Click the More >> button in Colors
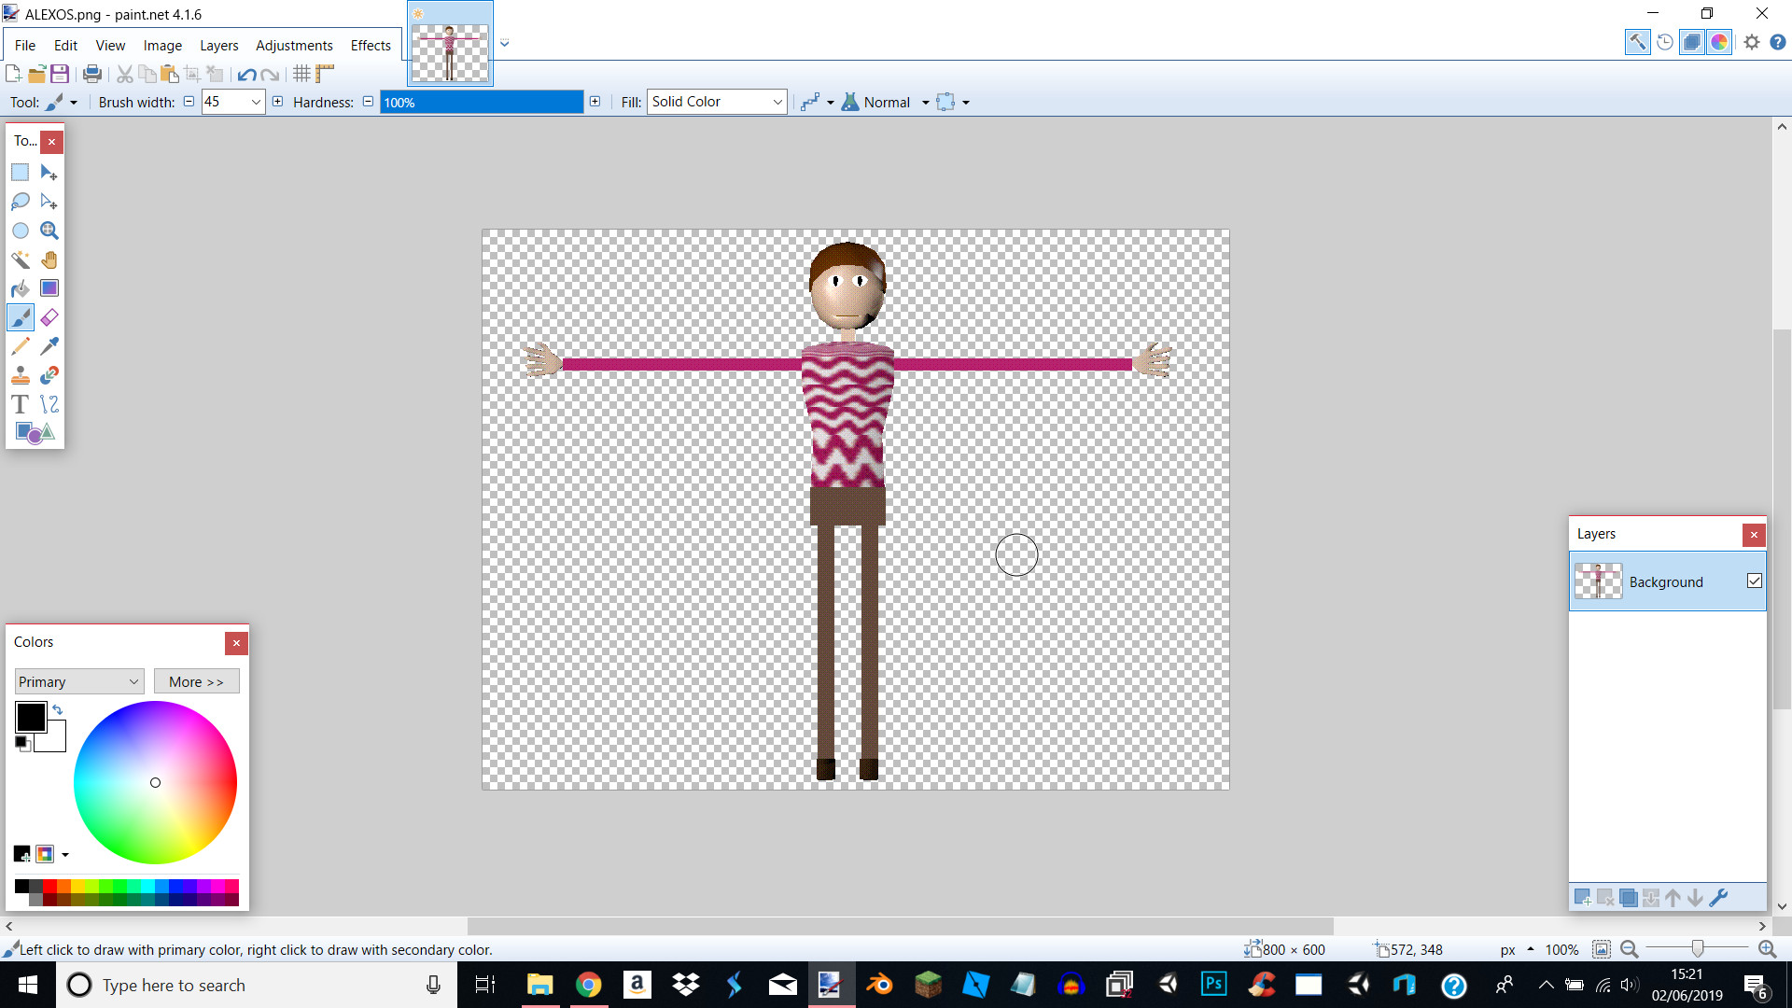 pyautogui.click(x=196, y=681)
